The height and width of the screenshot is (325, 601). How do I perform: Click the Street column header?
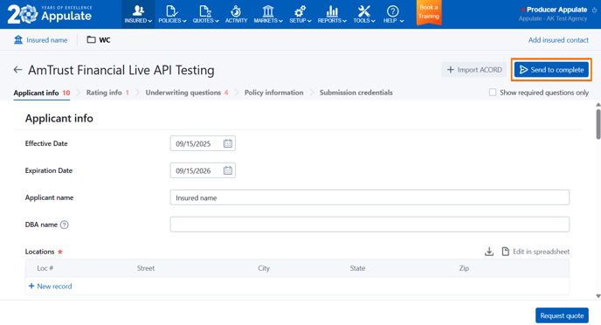(146, 268)
